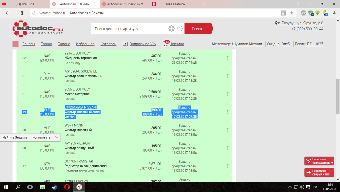
Task: Open the search settings gear icon
Action: click(171, 28)
